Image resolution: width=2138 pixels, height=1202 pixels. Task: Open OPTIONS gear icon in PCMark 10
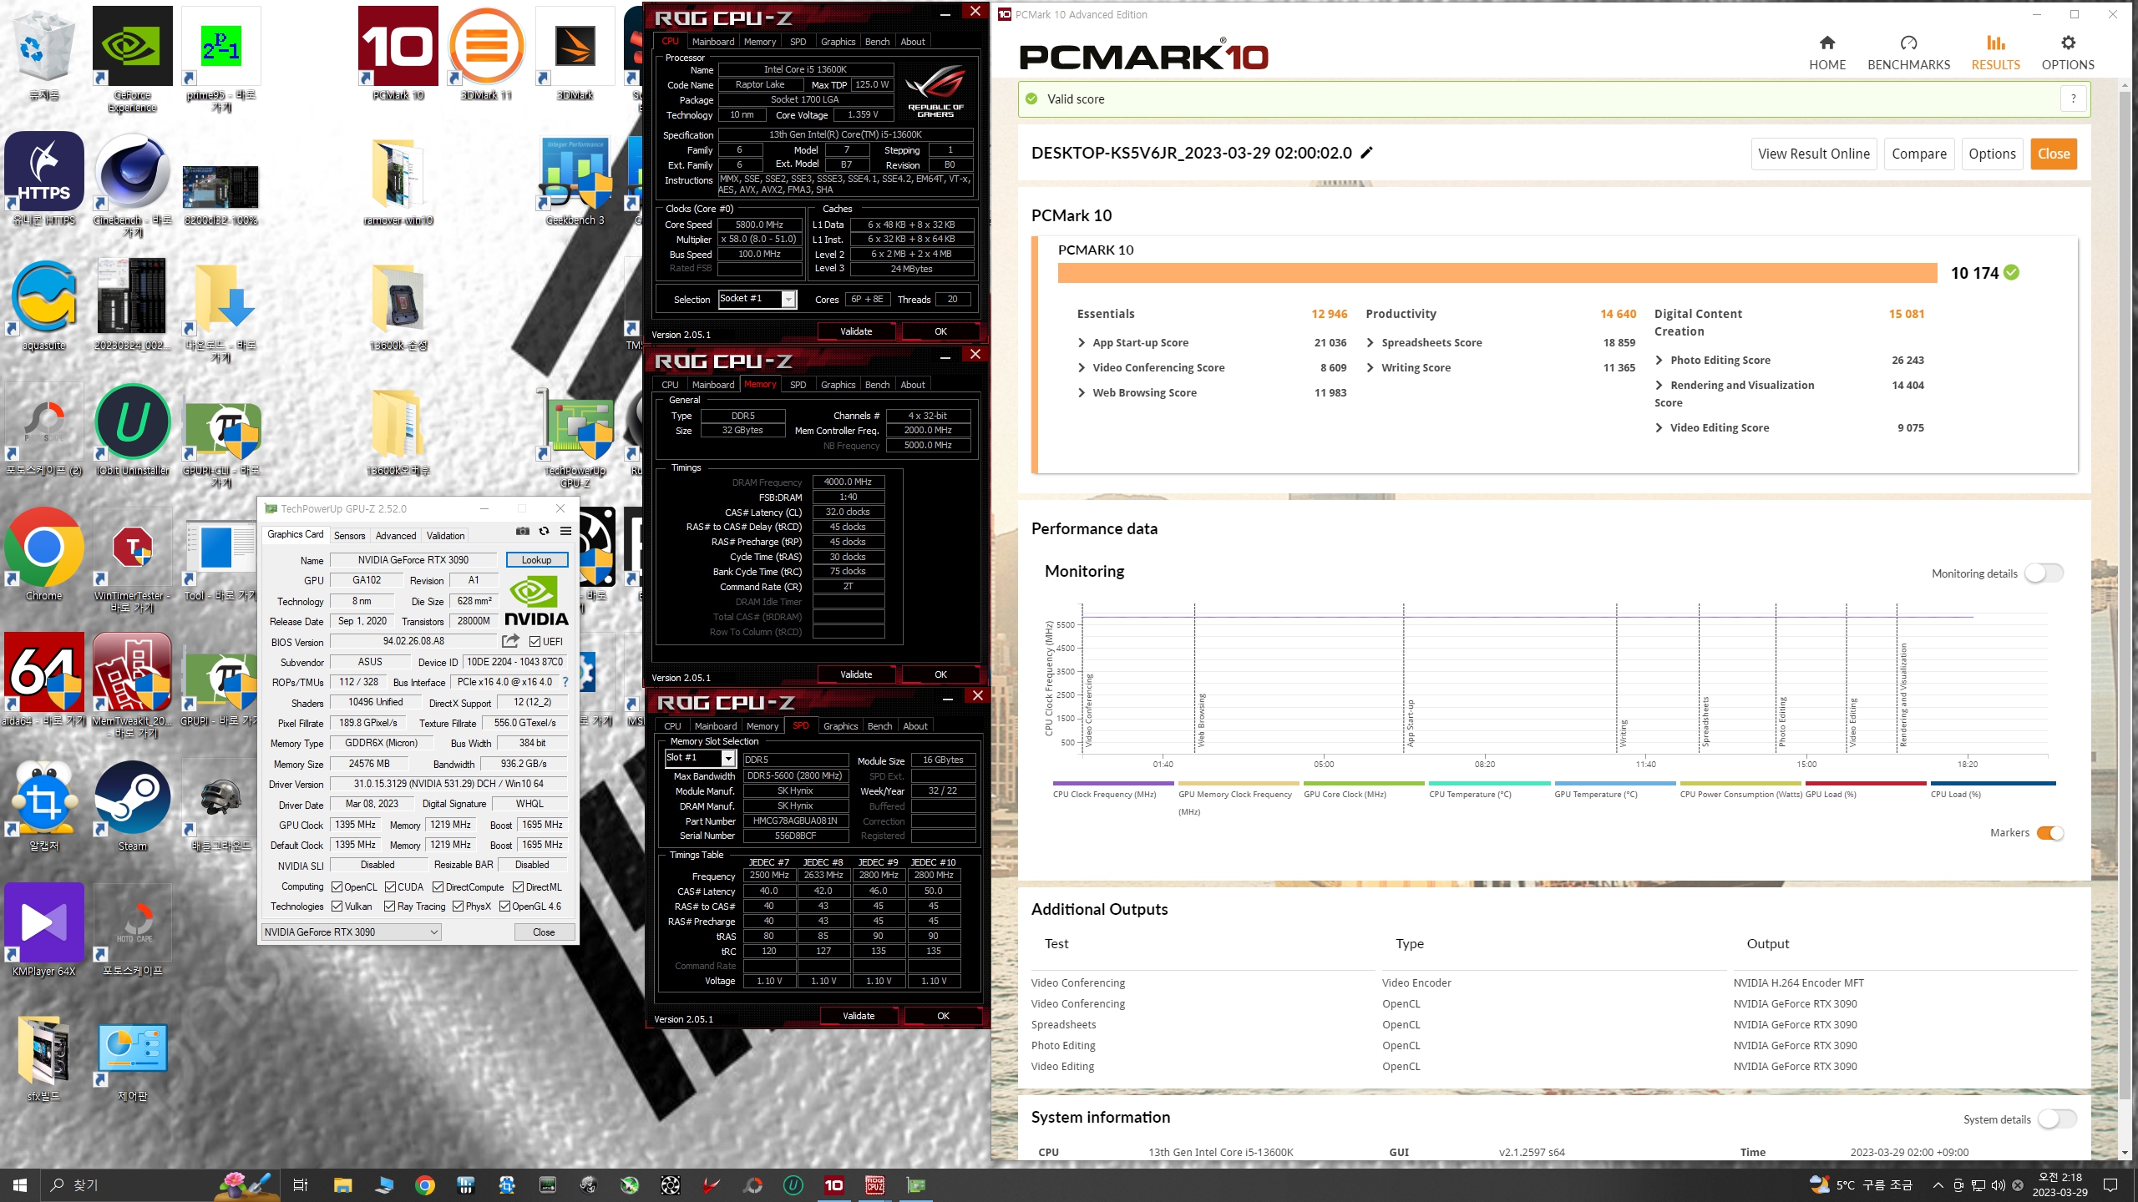click(x=2068, y=43)
